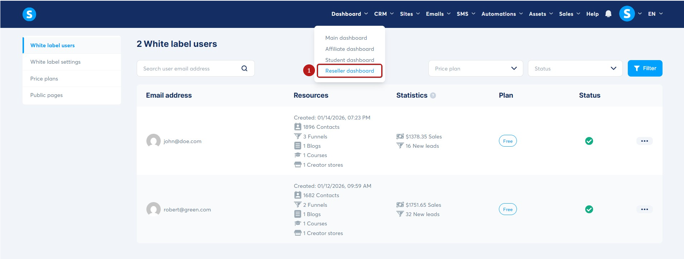Click the Statistics help question mark icon
This screenshot has width=684, height=259.
click(x=433, y=96)
